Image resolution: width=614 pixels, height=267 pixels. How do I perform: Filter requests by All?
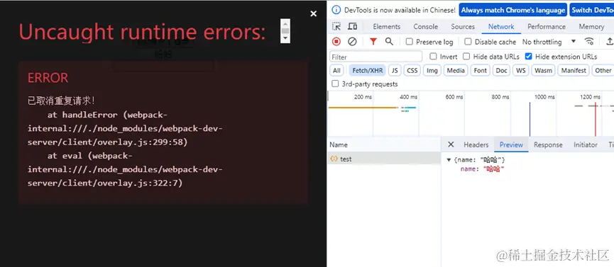336,70
